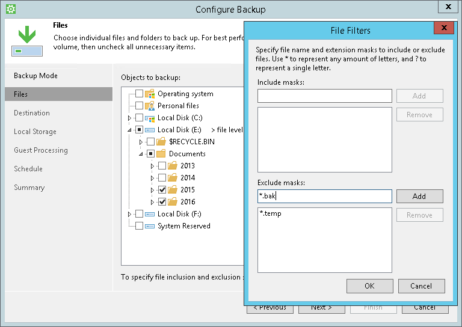The height and width of the screenshot is (327, 462).
Task: Check the Operating system checkbox
Action: [x=140, y=94]
